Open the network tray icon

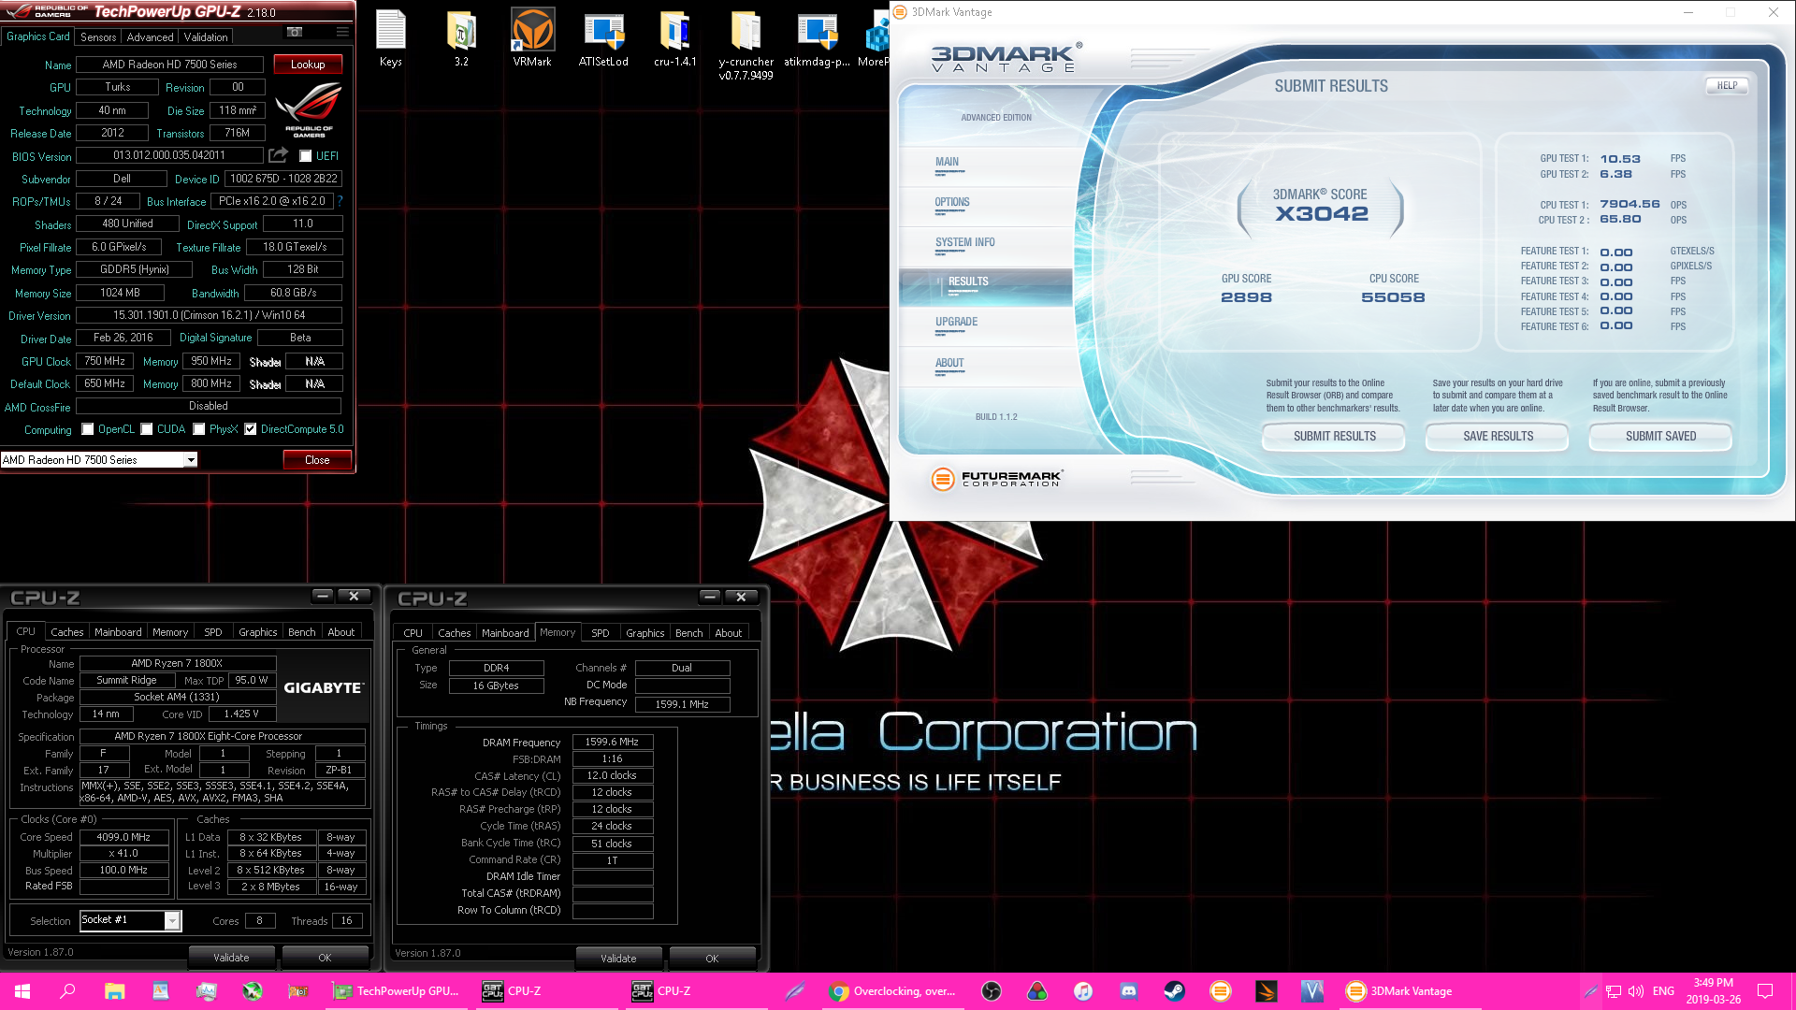click(x=1614, y=991)
